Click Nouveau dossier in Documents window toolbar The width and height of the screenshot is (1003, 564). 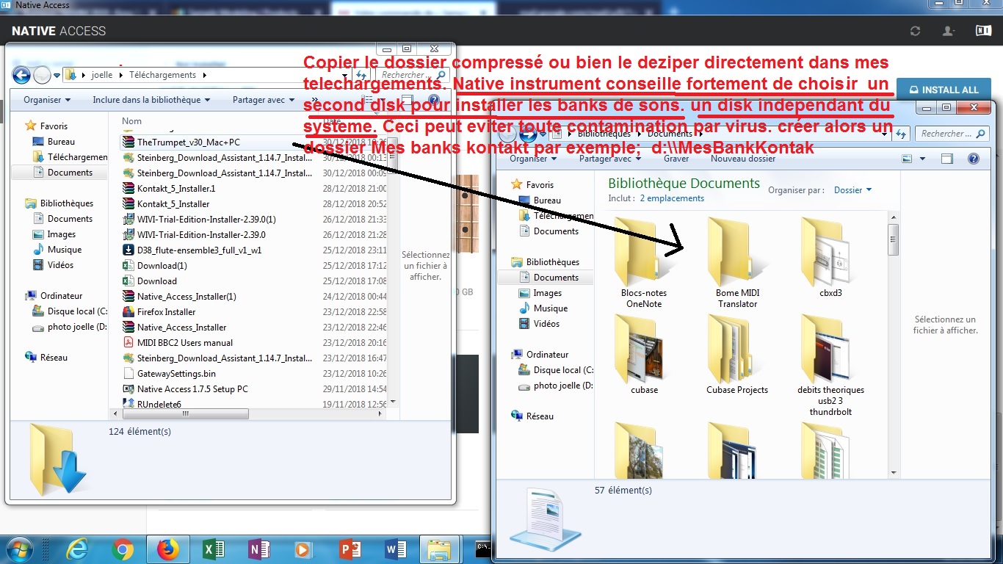pyautogui.click(x=743, y=159)
